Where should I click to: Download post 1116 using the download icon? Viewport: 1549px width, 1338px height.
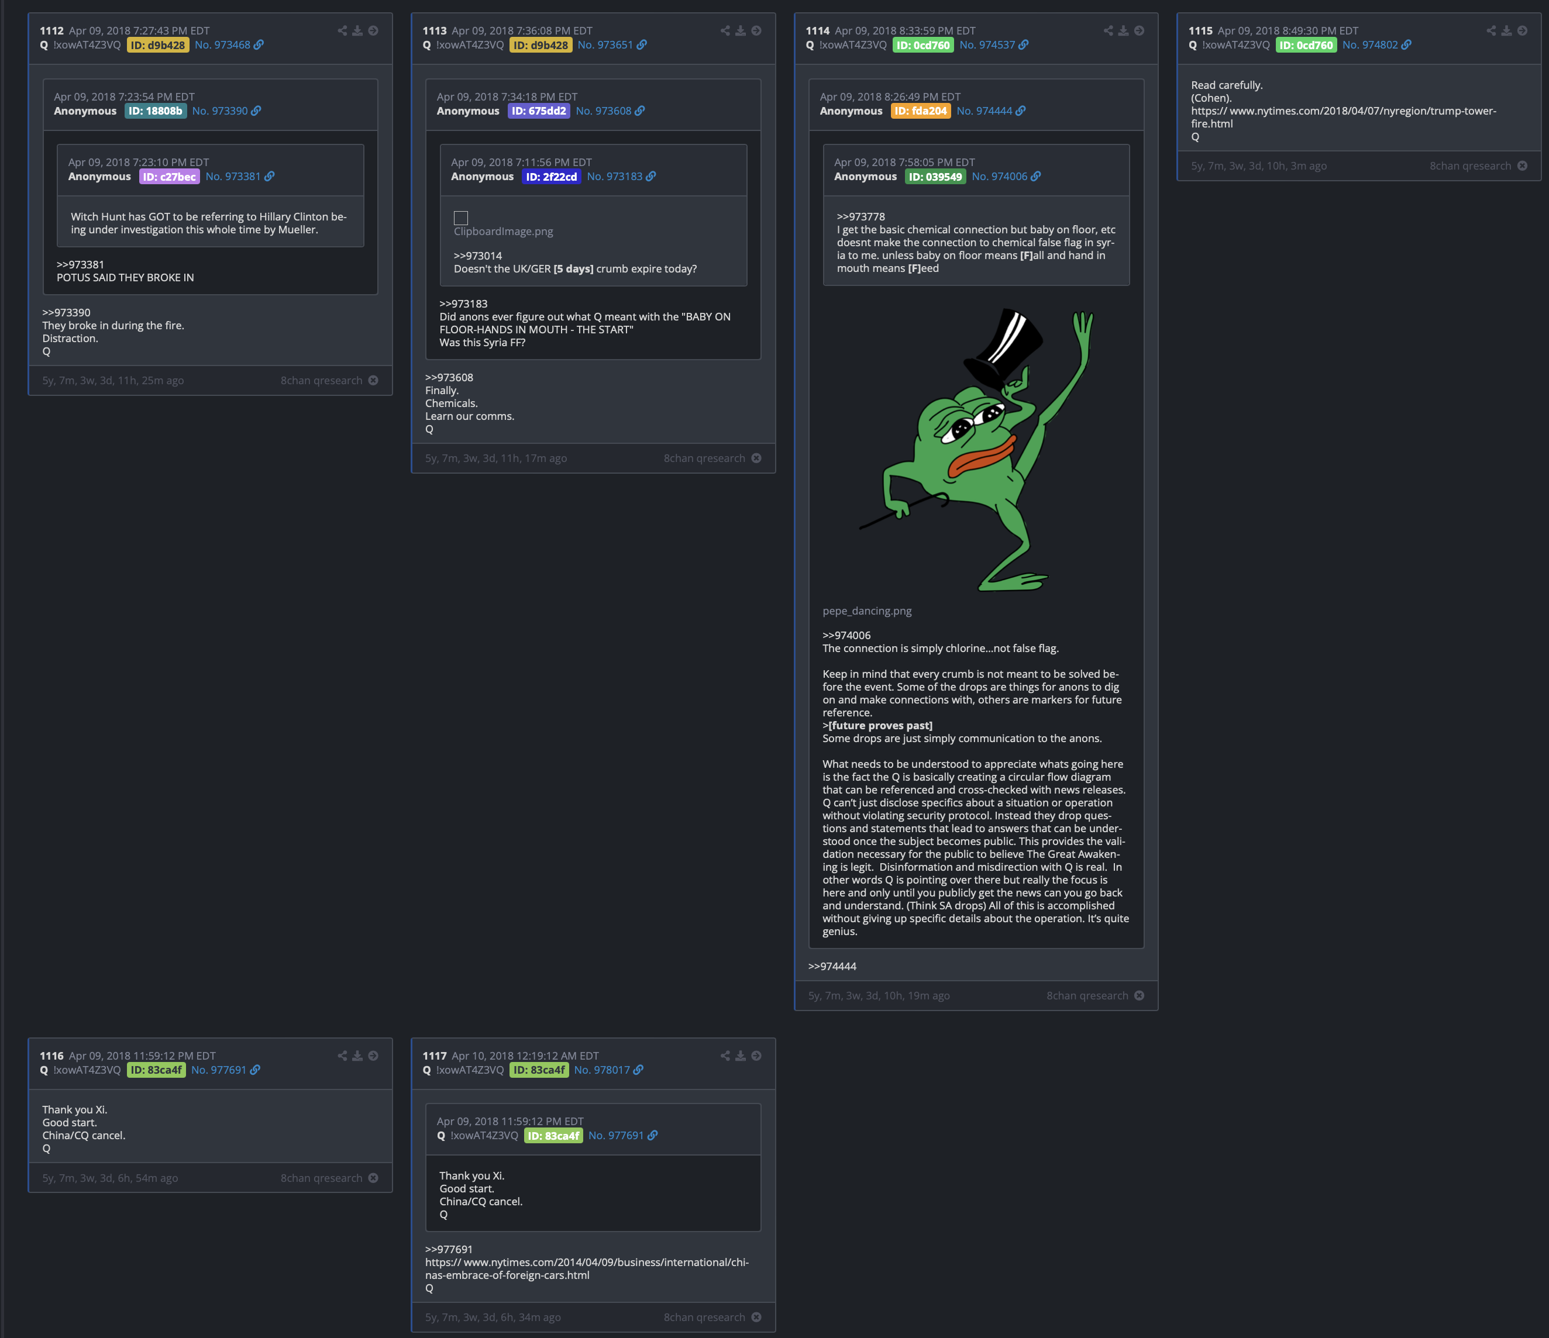click(357, 1056)
